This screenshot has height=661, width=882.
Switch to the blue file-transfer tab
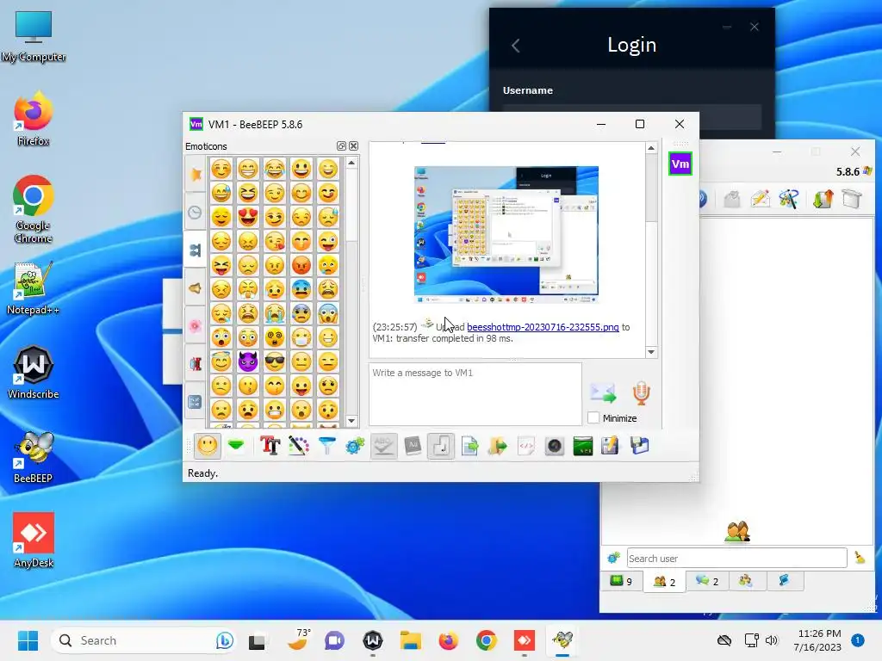pyautogui.click(x=784, y=581)
